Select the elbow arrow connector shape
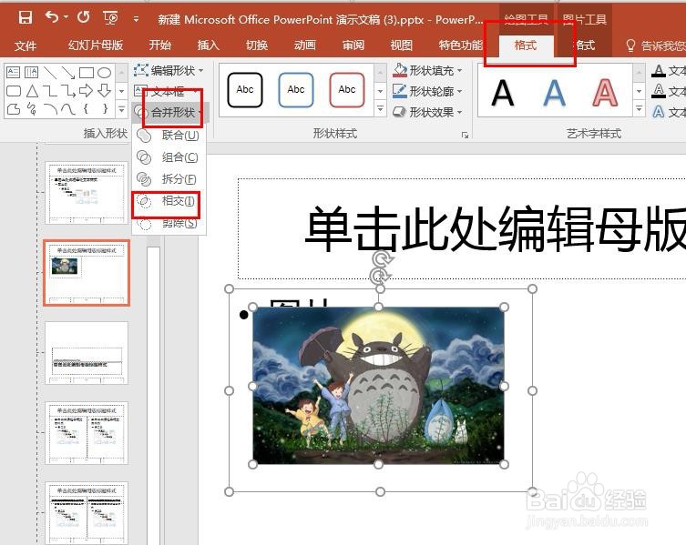 pos(67,91)
